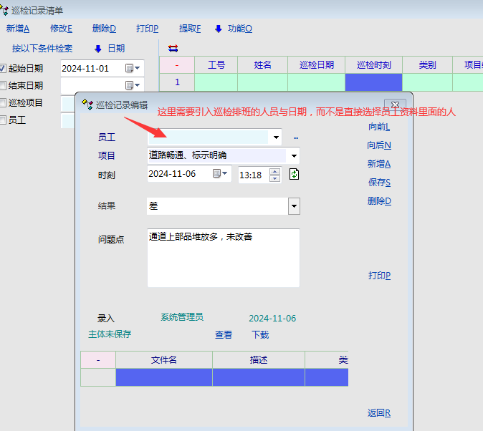This screenshot has width=483, height=431.
Task: Open calendar icon for 起始日期 field
Action: pyautogui.click(x=131, y=69)
